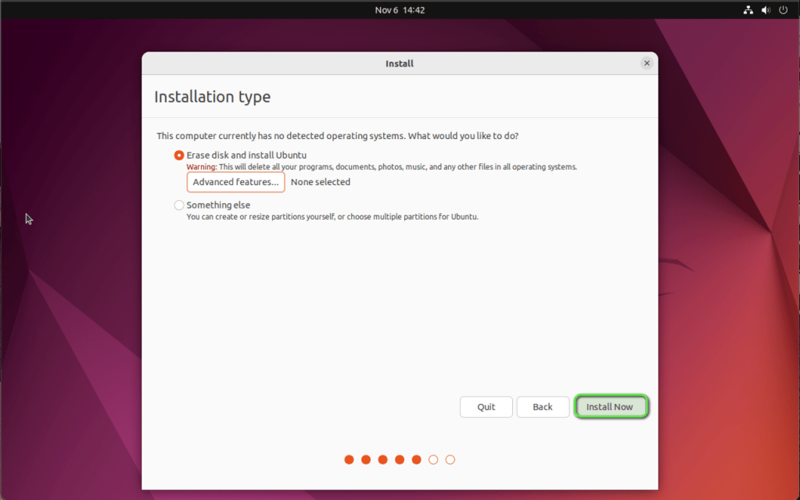Quit the installer
The height and width of the screenshot is (500, 800).
tap(486, 406)
